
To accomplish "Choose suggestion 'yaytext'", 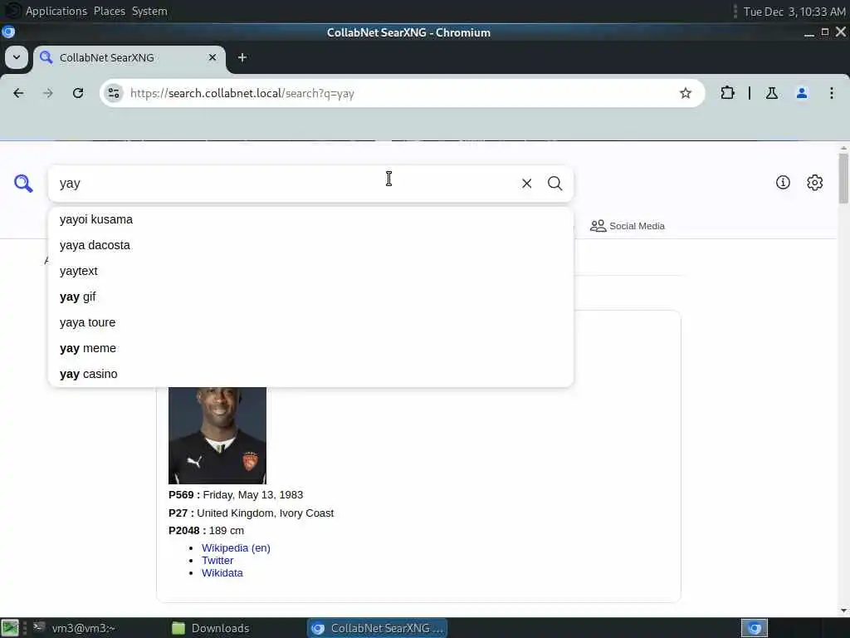I will (x=310, y=272).
